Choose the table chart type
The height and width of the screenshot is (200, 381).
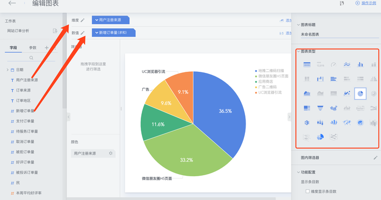(x=307, y=64)
